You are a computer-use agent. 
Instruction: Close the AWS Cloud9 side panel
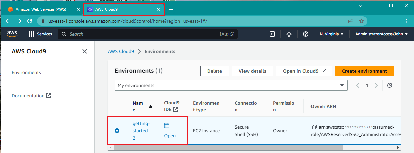85,51
